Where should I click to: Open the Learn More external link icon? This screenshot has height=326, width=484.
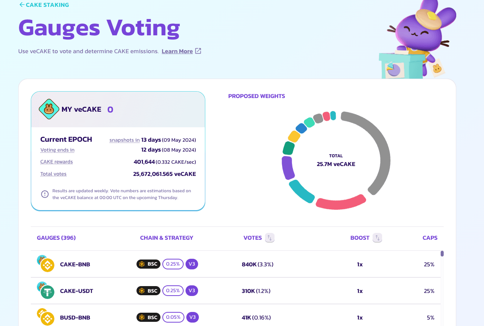tap(198, 51)
